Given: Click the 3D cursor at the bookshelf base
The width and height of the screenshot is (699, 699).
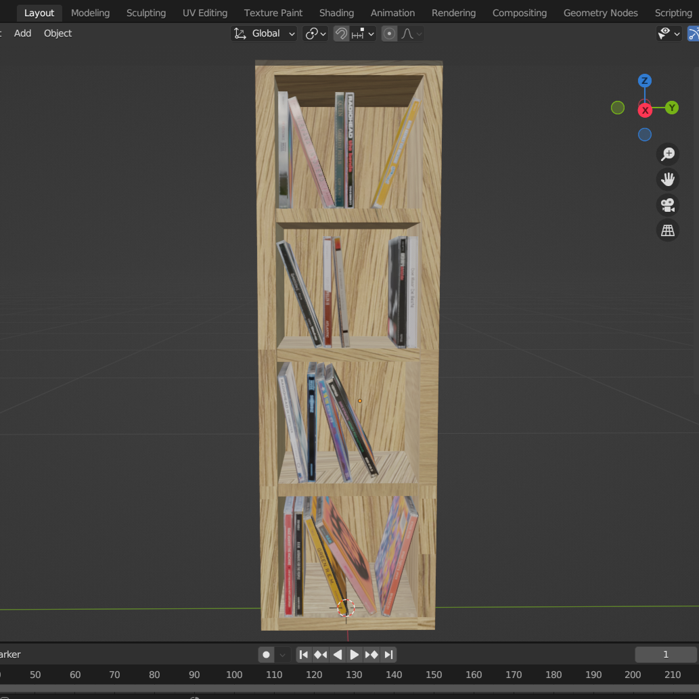Looking at the screenshot, I should (x=346, y=608).
